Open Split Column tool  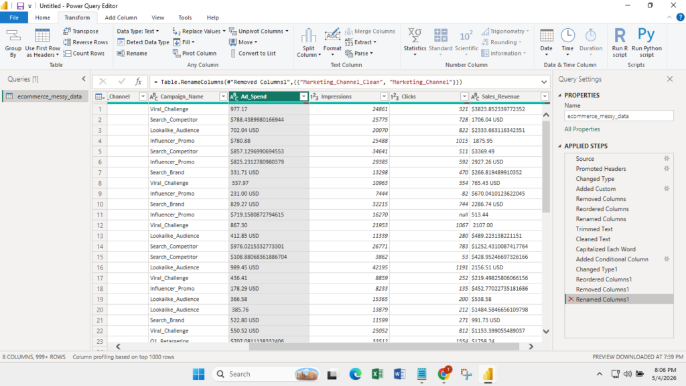click(x=308, y=43)
